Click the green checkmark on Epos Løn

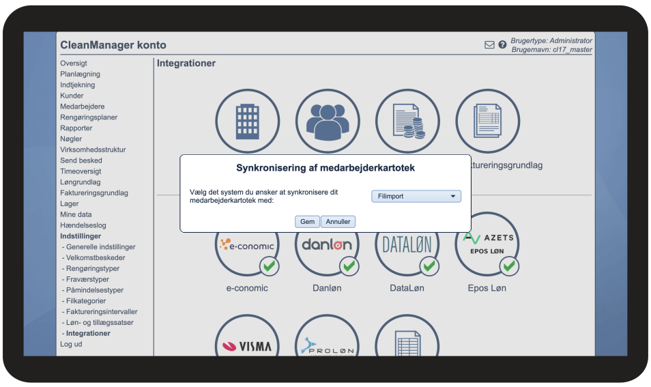[509, 266]
